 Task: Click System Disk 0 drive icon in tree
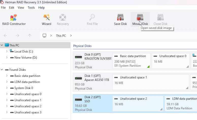[x=12, y=88]
